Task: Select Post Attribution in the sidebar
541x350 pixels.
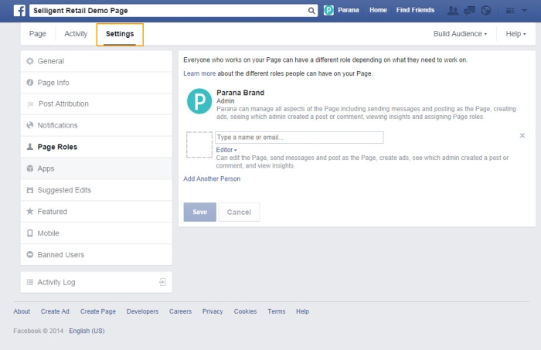Action: click(63, 104)
